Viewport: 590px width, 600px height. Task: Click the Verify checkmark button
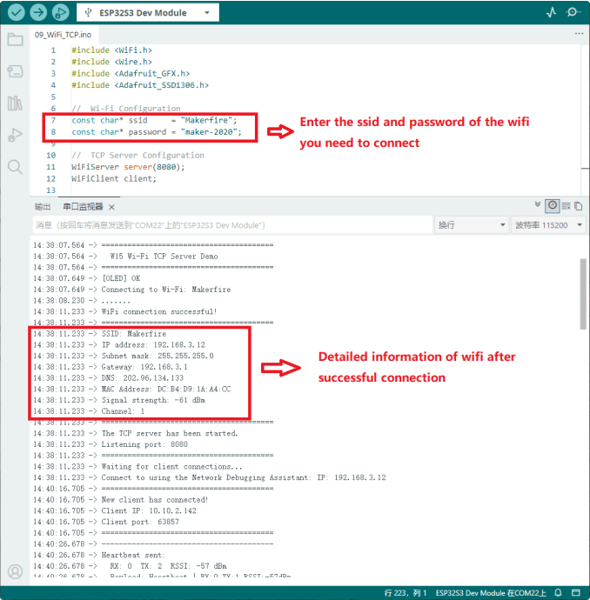point(16,13)
